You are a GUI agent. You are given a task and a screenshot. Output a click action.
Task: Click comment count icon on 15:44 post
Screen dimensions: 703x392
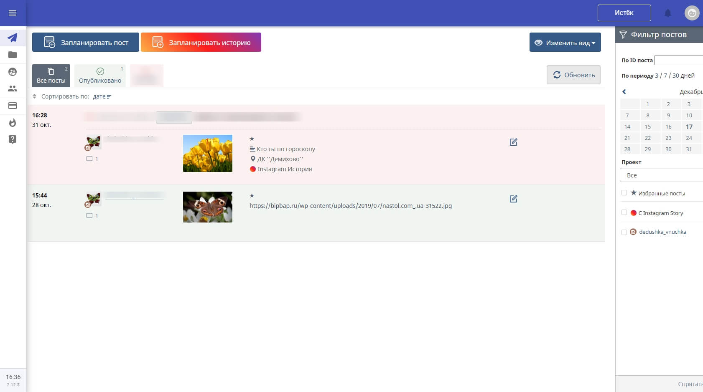pyautogui.click(x=89, y=215)
